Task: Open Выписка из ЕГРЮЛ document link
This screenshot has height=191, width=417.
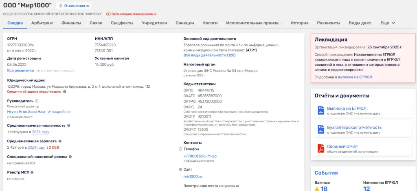Action: tap(347, 109)
